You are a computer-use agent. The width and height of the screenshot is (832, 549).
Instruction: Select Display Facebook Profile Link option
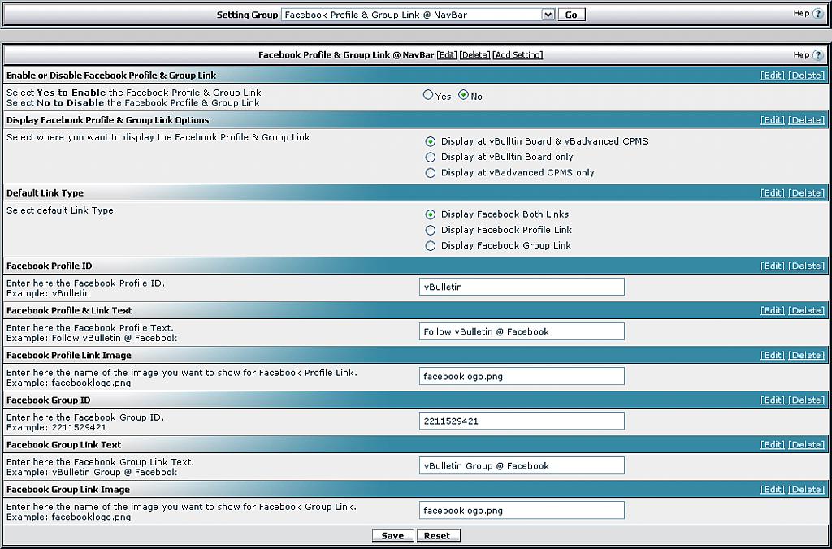tap(431, 230)
